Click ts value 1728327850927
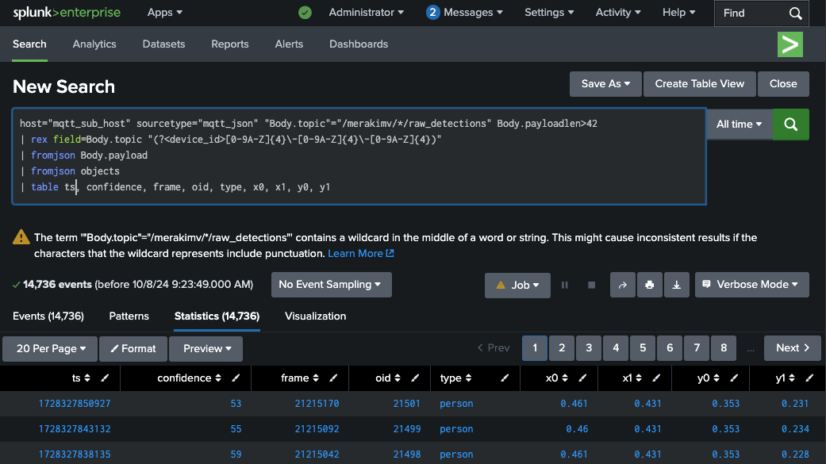 coord(75,404)
